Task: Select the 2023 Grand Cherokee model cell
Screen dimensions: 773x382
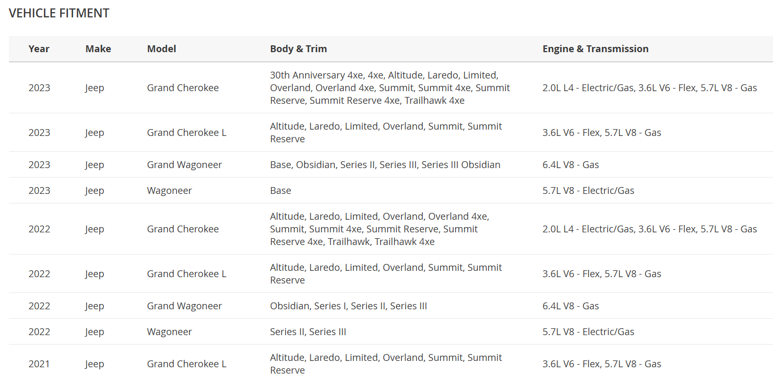Action: pyautogui.click(x=183, y=88)
